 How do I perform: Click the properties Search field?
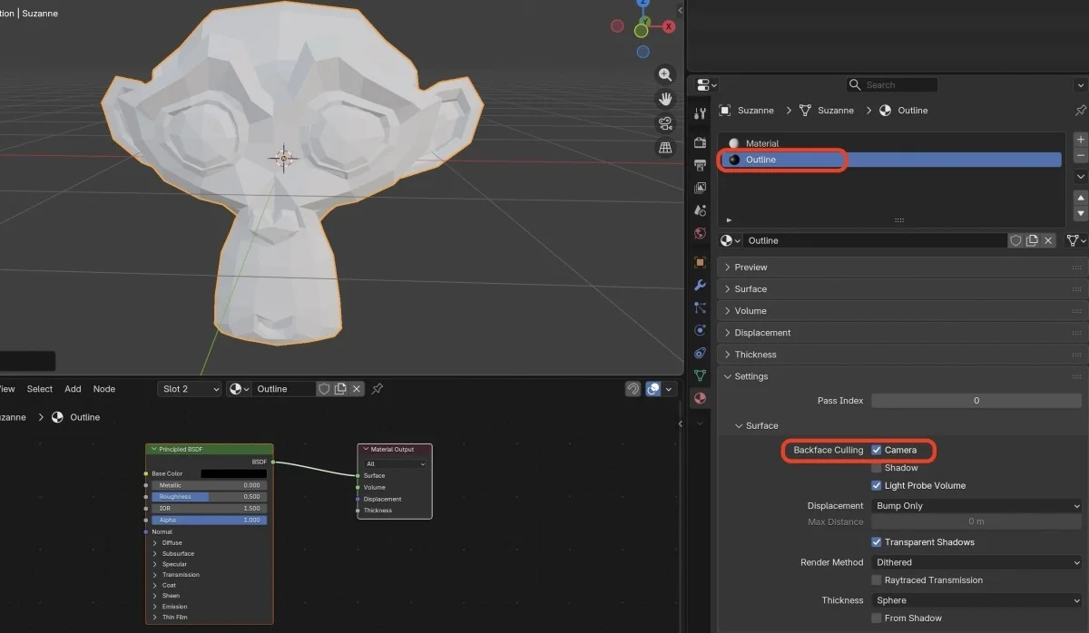pyautogui.click(x=891, y=84)
